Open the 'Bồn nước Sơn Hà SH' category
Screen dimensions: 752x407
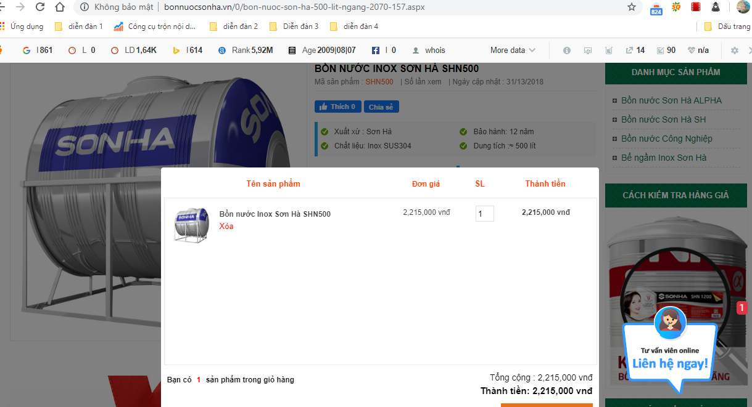tap(663, 119)
